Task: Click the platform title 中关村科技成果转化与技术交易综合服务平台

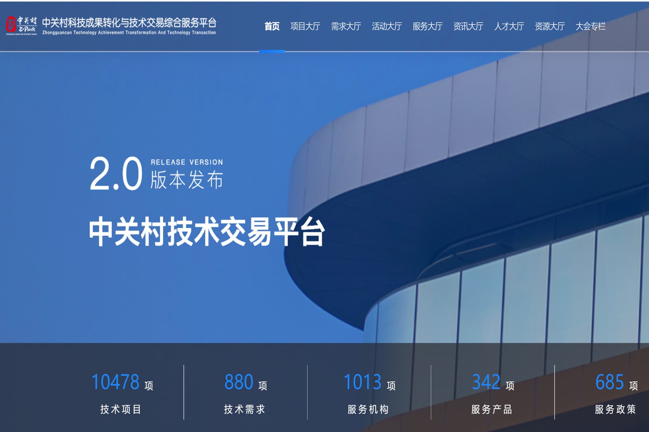Action: 129,22
